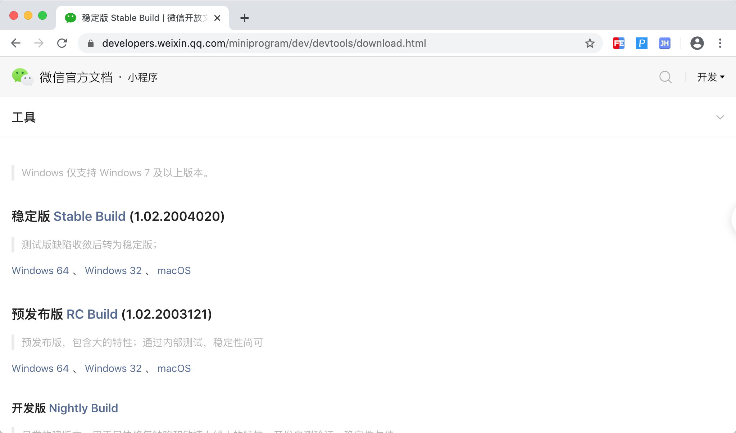Open the 开发 dropdown menu
Viewport: 736px width, 433px height.
[x=710, y=77]
